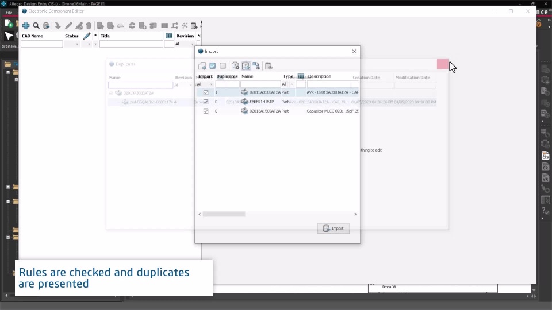The image size is (552, 310).
Task: Click the Name filter field in Import dialog
Action: point(260,84)
